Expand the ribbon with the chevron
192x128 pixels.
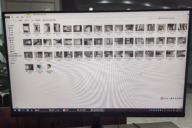[x=186, y=14]
